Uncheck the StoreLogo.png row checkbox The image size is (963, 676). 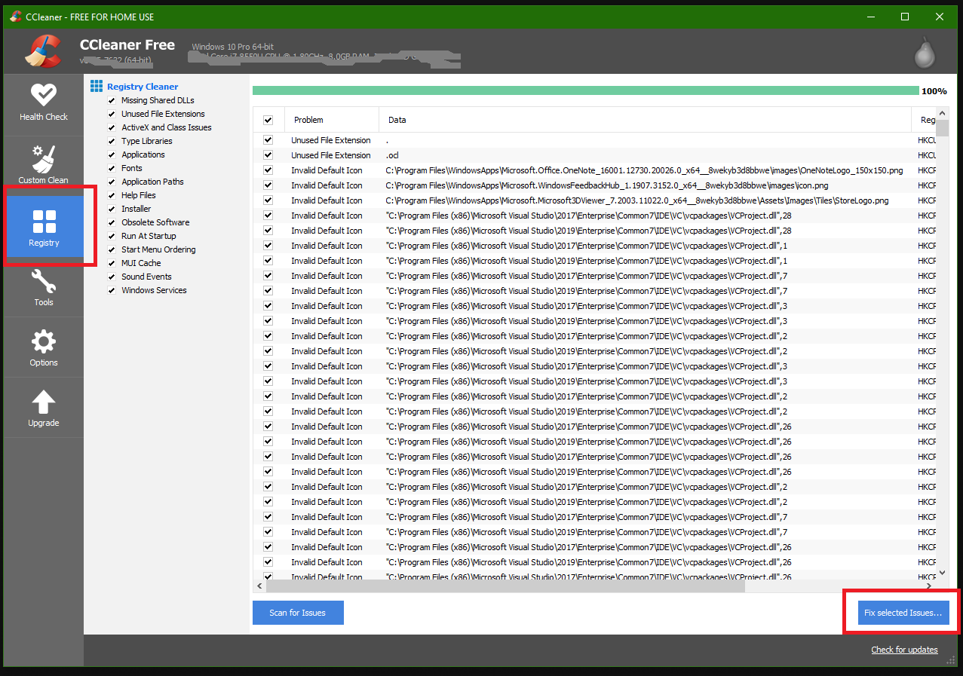268,200
